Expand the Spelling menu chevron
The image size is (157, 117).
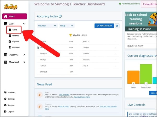(24, 55)
